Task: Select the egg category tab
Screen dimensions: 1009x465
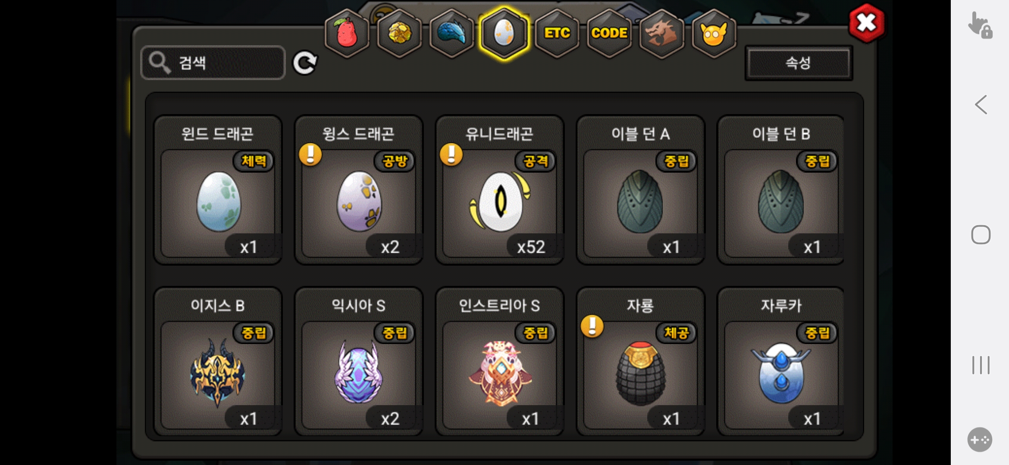Action: pos(504,34)
